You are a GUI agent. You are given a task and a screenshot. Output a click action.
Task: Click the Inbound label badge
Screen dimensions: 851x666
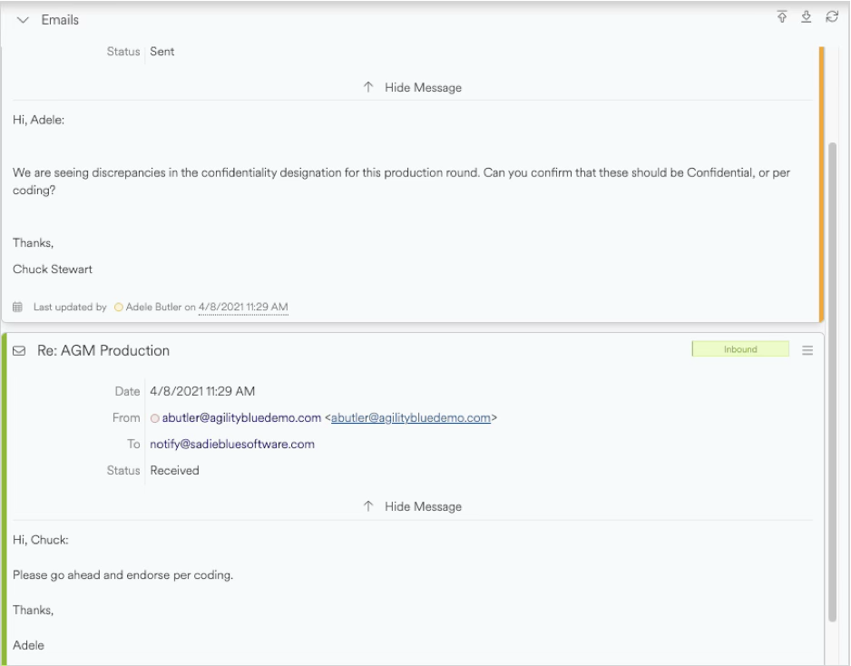[740, 349]
